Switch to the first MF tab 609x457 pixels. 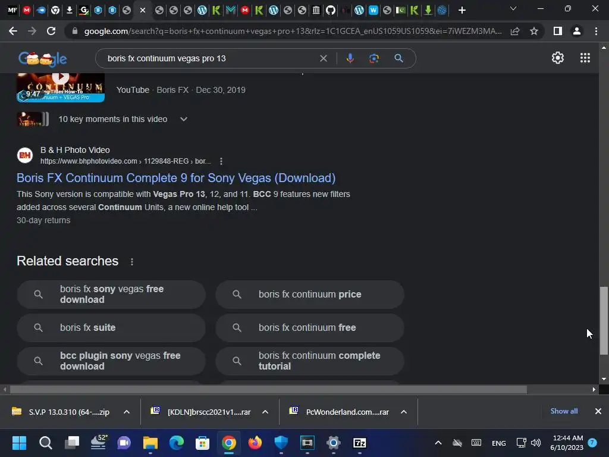pos(12,11)
